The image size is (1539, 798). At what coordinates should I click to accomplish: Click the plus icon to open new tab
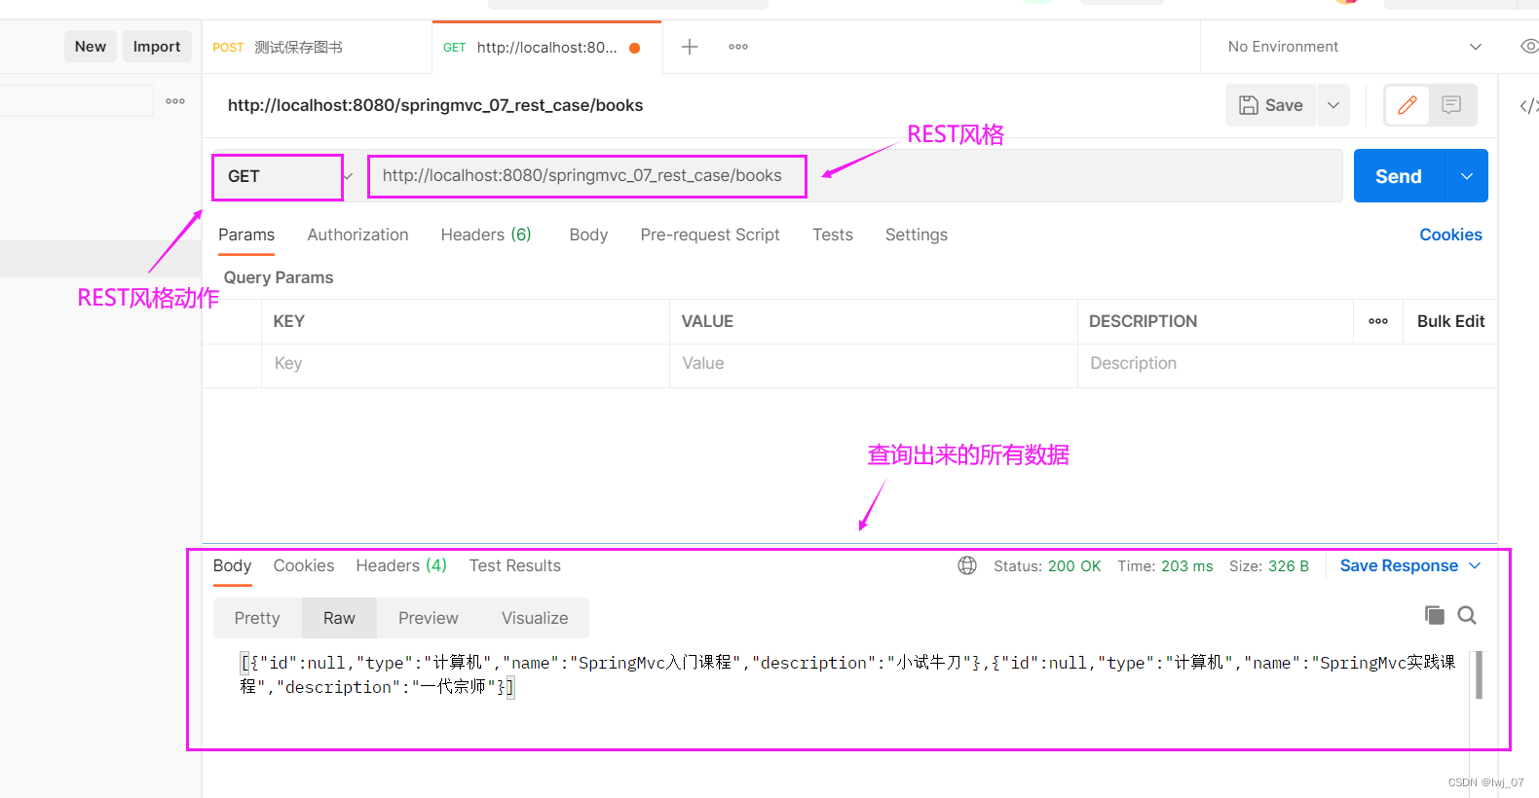[x=690, y=47]
